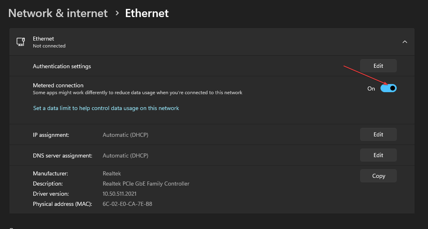Edit the IP assignment

[x=378, y=134]
